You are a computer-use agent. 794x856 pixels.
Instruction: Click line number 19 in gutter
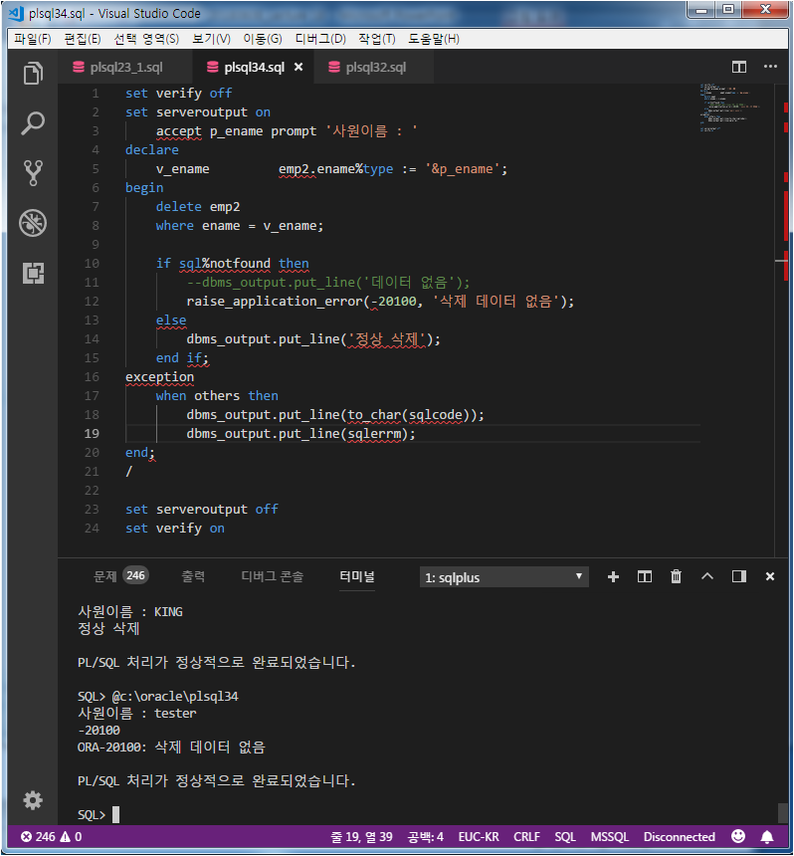coord(92,433)
